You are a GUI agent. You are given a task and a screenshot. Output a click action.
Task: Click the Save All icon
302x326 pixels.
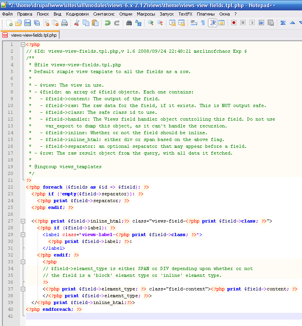coord(37,23)
